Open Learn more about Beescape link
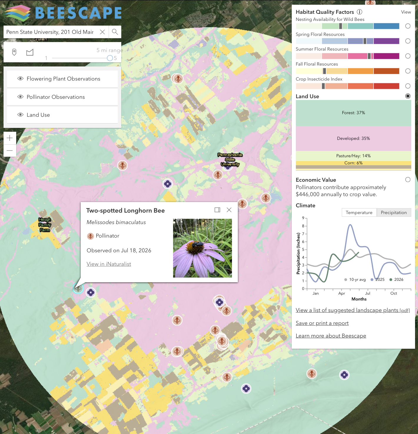This screenshot has width=418, height=434. pos(331,336)
